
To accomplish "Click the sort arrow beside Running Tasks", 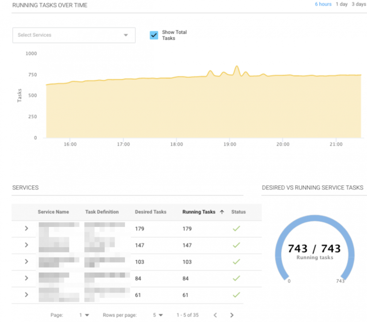I will [x=222, y=212].
